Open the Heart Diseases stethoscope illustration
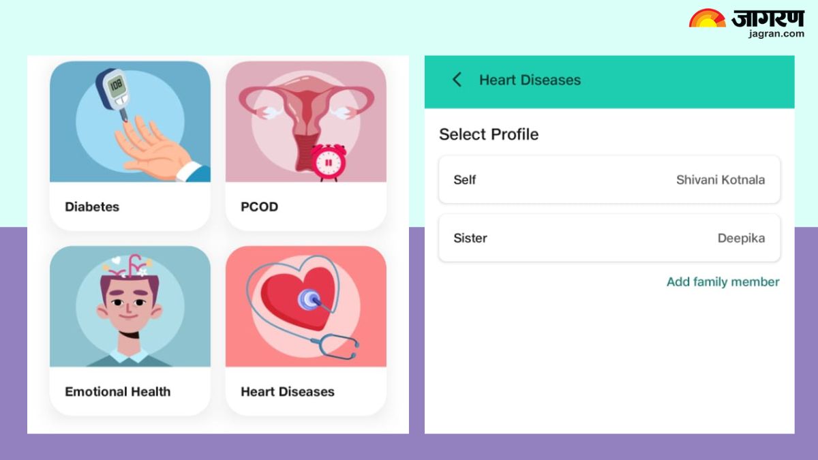Viewport: 818px width, 460px height. (306, 307)
